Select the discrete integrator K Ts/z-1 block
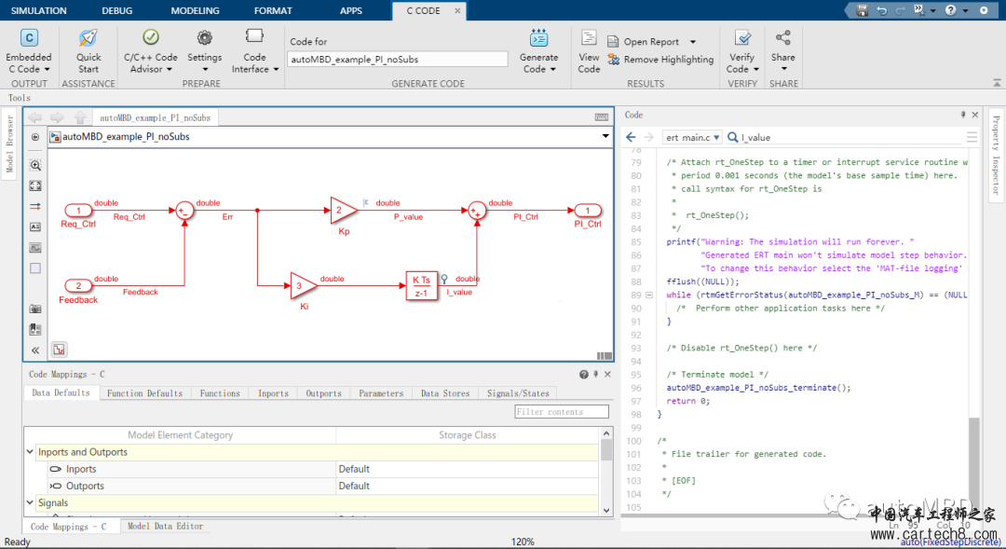 click(x=422, y=286)
